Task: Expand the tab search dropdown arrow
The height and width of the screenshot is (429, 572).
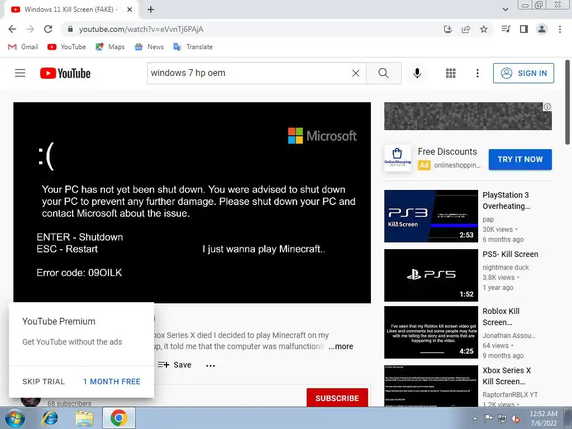Action: coord(506,9)
